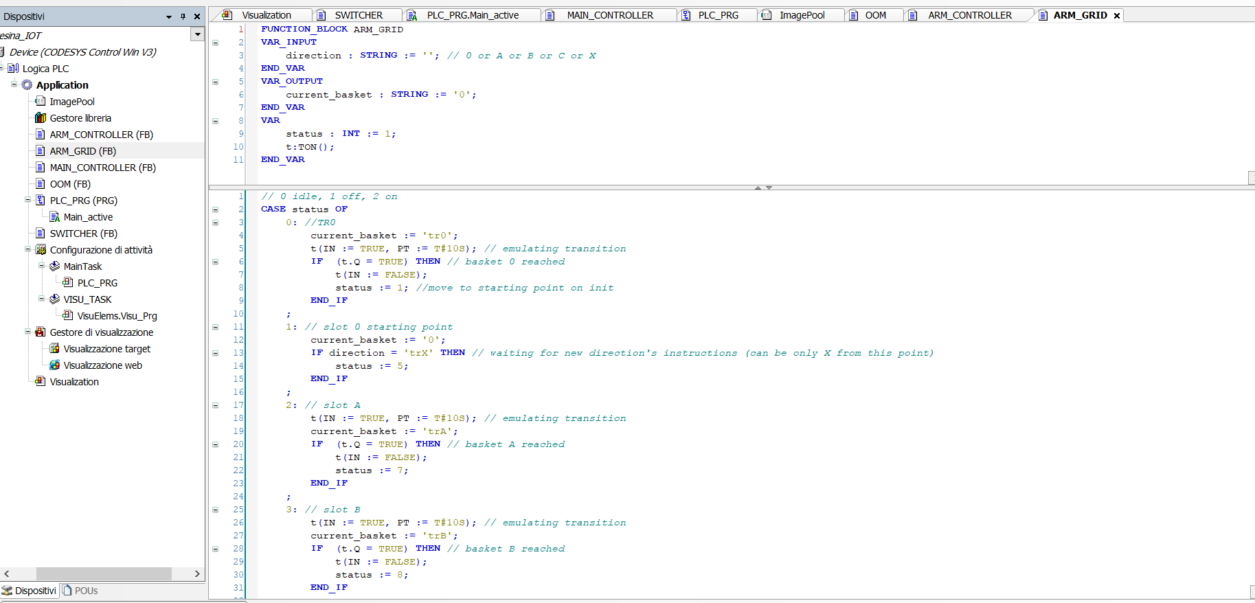Click the MAIN_CONTROLLER (FB) document icon

(41, 168)
